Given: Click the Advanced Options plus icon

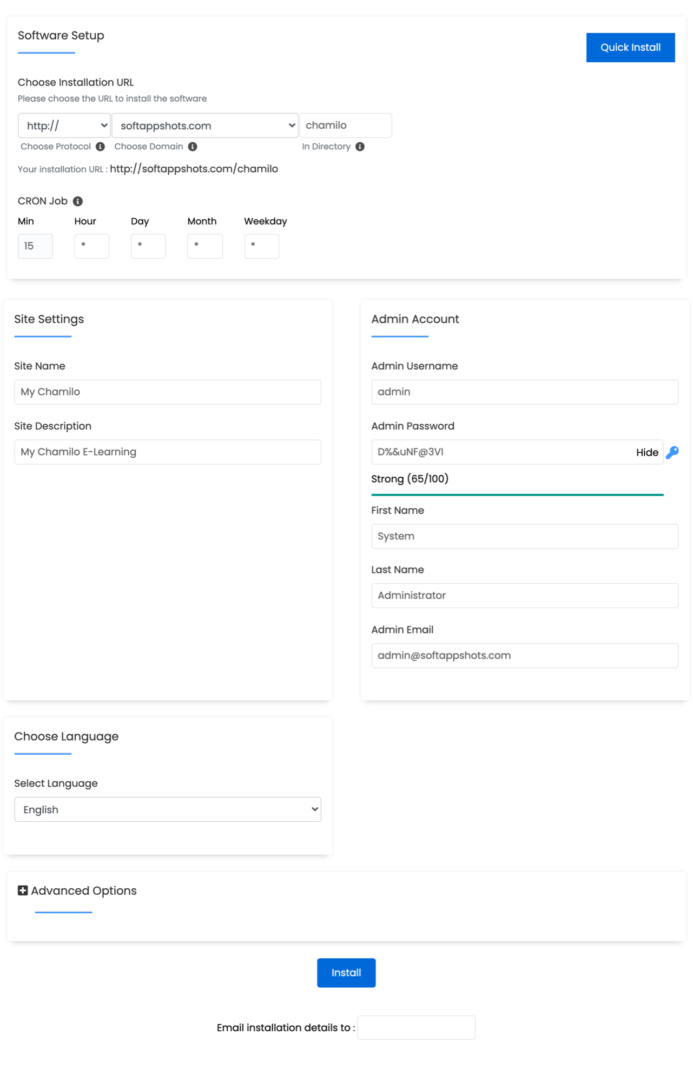Looking at the screenshot, I should pos(23,890).
